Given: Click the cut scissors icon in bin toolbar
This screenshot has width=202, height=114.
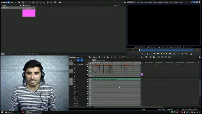Looking at the screenshot, I should pos(30,2).
